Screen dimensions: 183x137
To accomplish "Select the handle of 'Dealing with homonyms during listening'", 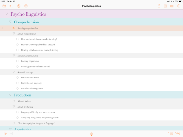I will pos(17,50).
